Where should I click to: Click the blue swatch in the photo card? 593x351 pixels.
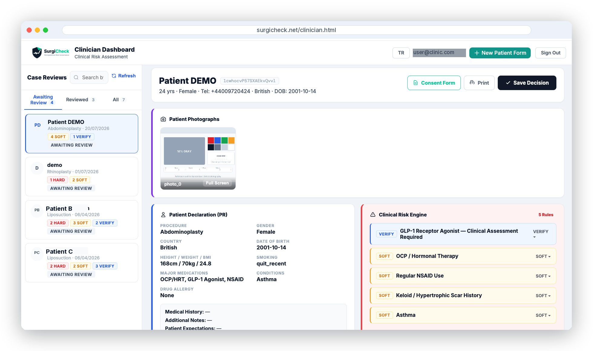point(217,140)
